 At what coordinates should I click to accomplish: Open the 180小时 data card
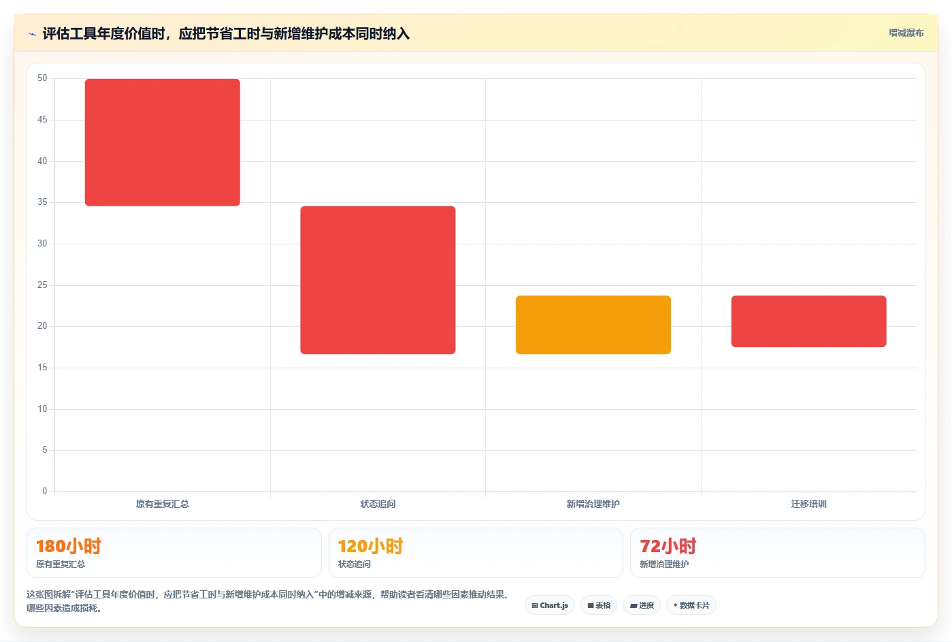coord(174,553)
